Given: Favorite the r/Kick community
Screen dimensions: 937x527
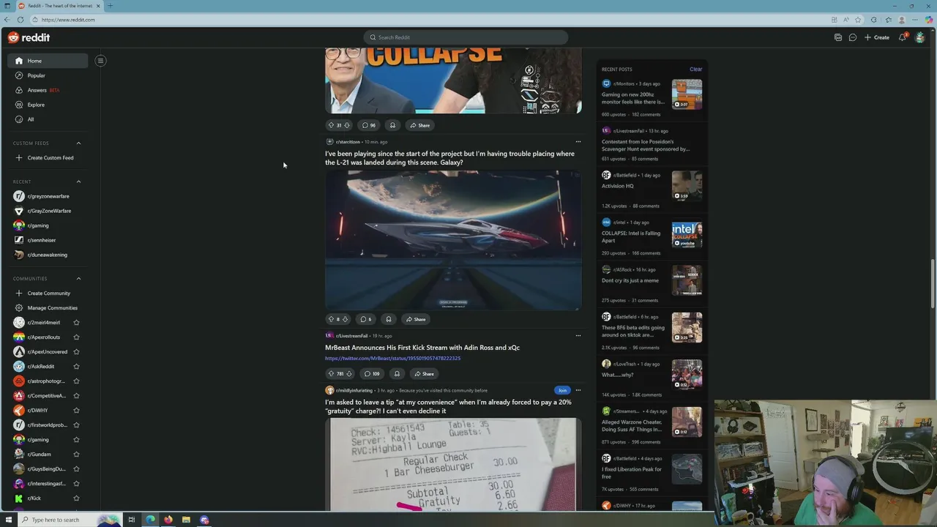Looking at the screenshot, I should coord(76,498).
